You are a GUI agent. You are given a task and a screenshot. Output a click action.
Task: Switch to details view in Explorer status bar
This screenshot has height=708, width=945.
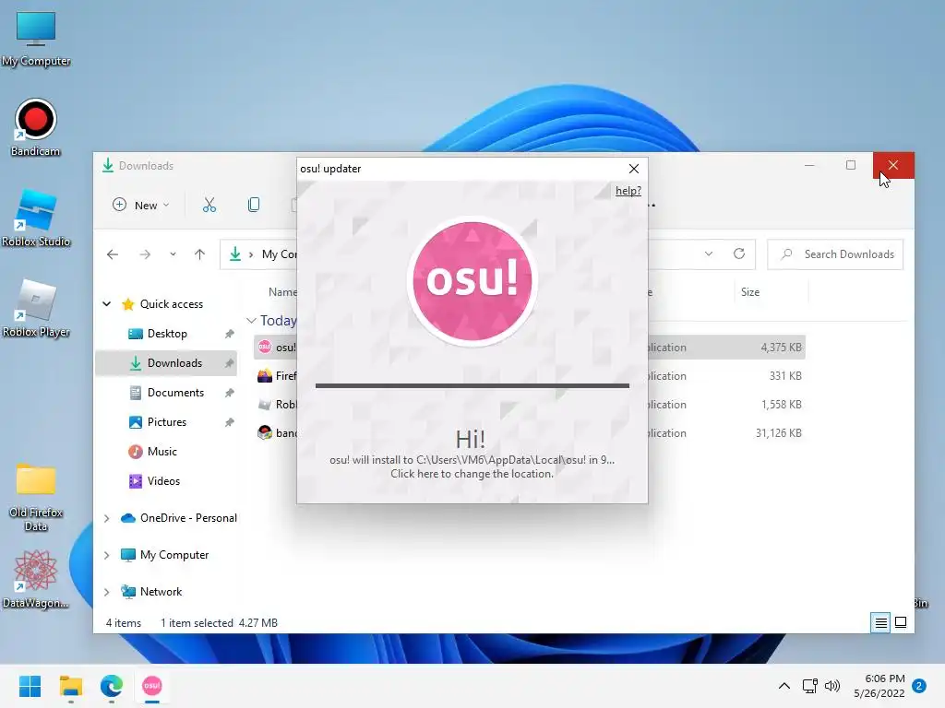(x=880, y=622)
